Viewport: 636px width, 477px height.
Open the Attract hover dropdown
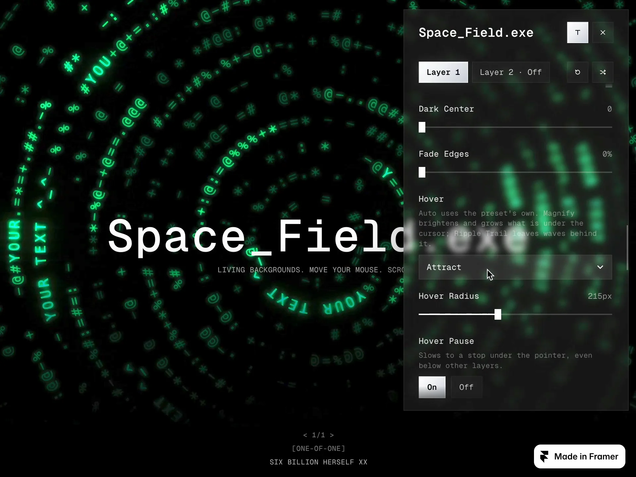[x=515, y=267]
